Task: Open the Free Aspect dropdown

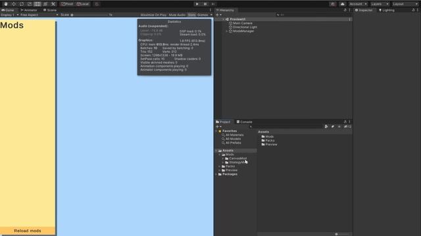Action: 39,15
